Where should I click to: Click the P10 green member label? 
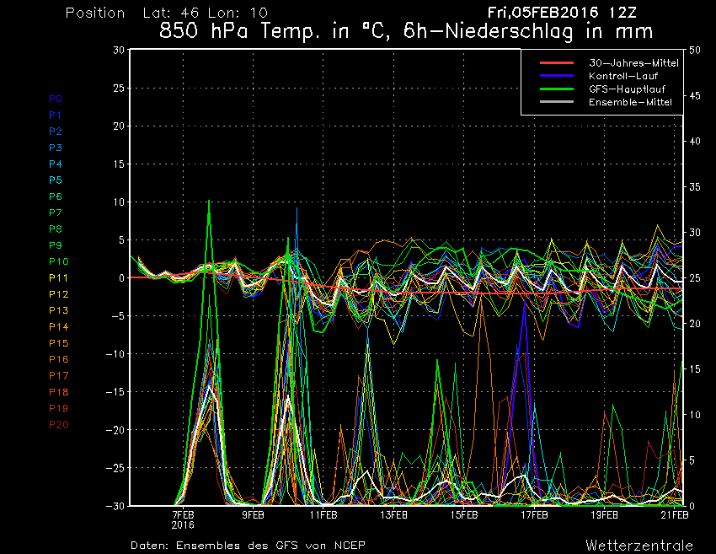click(x=57, y=261)
